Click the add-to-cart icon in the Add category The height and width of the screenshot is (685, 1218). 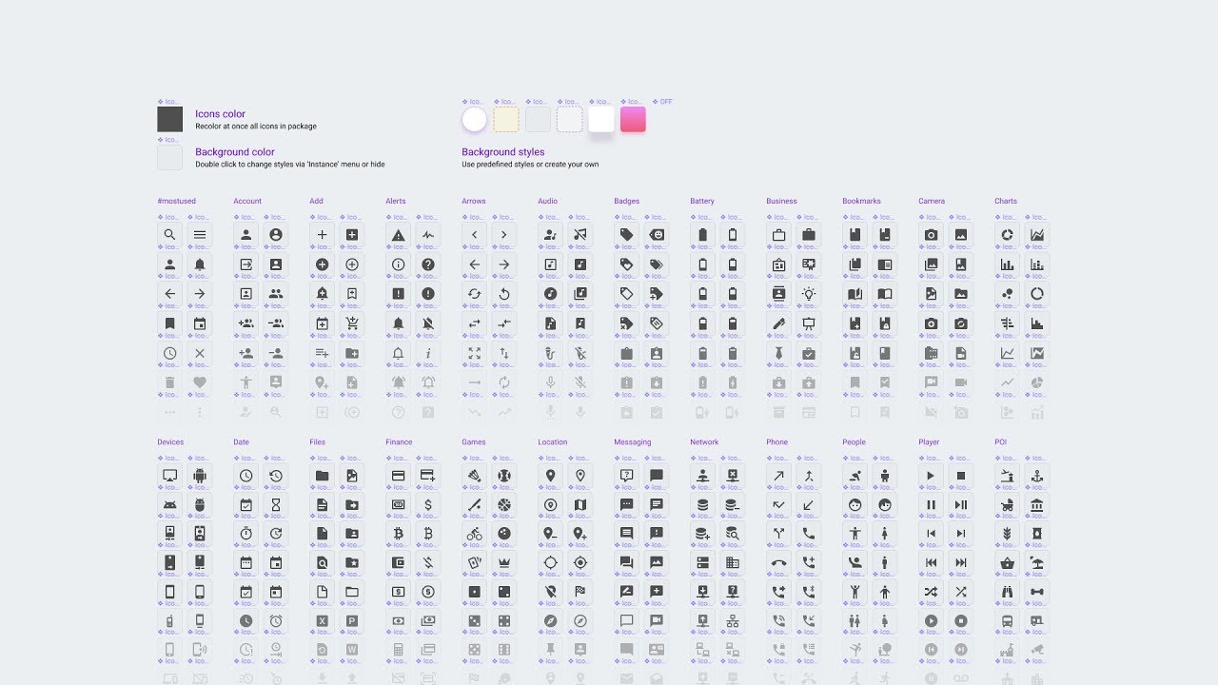coord(352,323)
